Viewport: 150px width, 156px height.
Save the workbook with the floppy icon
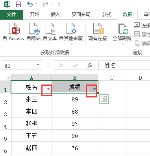pyautogui.click(x=19, y=4)
